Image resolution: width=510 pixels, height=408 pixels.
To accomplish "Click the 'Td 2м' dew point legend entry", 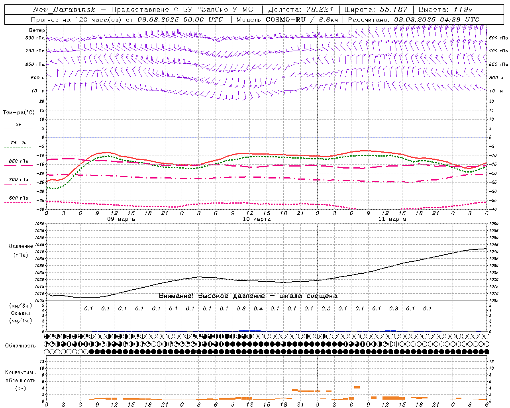I will tap(19, 142).
